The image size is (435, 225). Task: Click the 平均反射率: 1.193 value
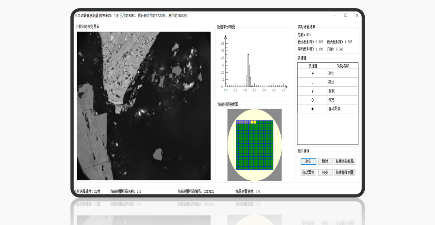(310, 49)
